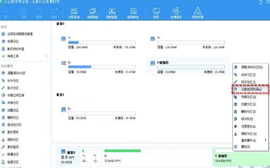Select F:新加卷 segment in the bottom disk map
The width and height of the screenshot is (270, 168).
241,156
